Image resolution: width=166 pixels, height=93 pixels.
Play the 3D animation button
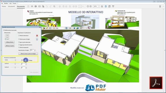pyautogui.click(x=70, y=28)
